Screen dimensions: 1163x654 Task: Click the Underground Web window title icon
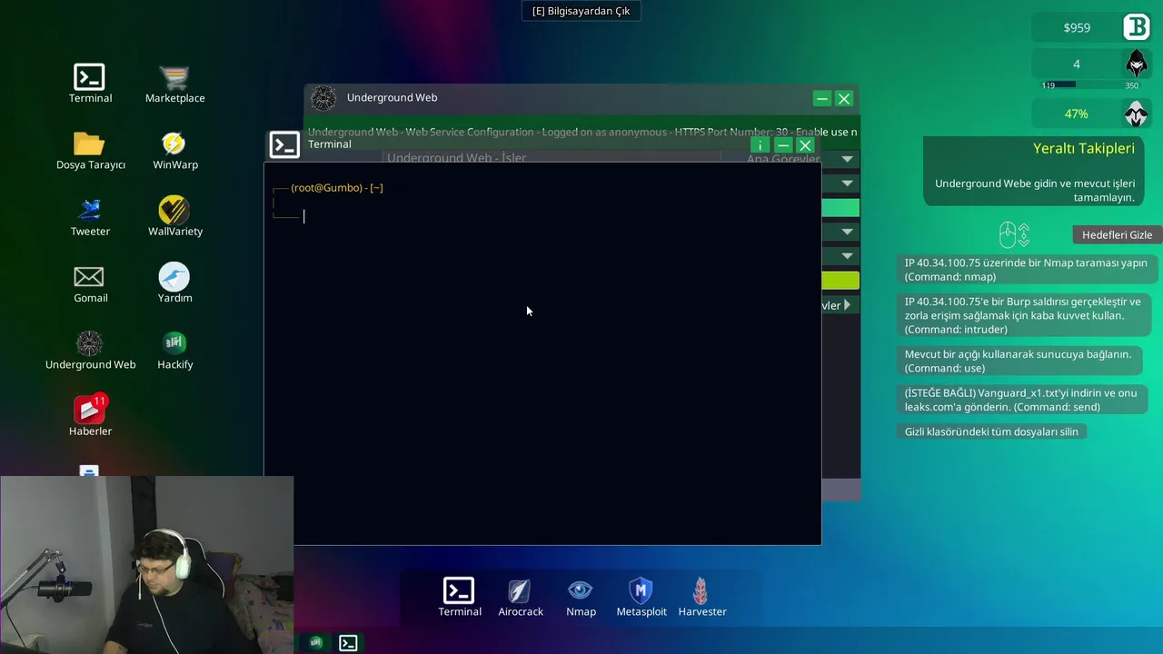(x=323, y=98)
